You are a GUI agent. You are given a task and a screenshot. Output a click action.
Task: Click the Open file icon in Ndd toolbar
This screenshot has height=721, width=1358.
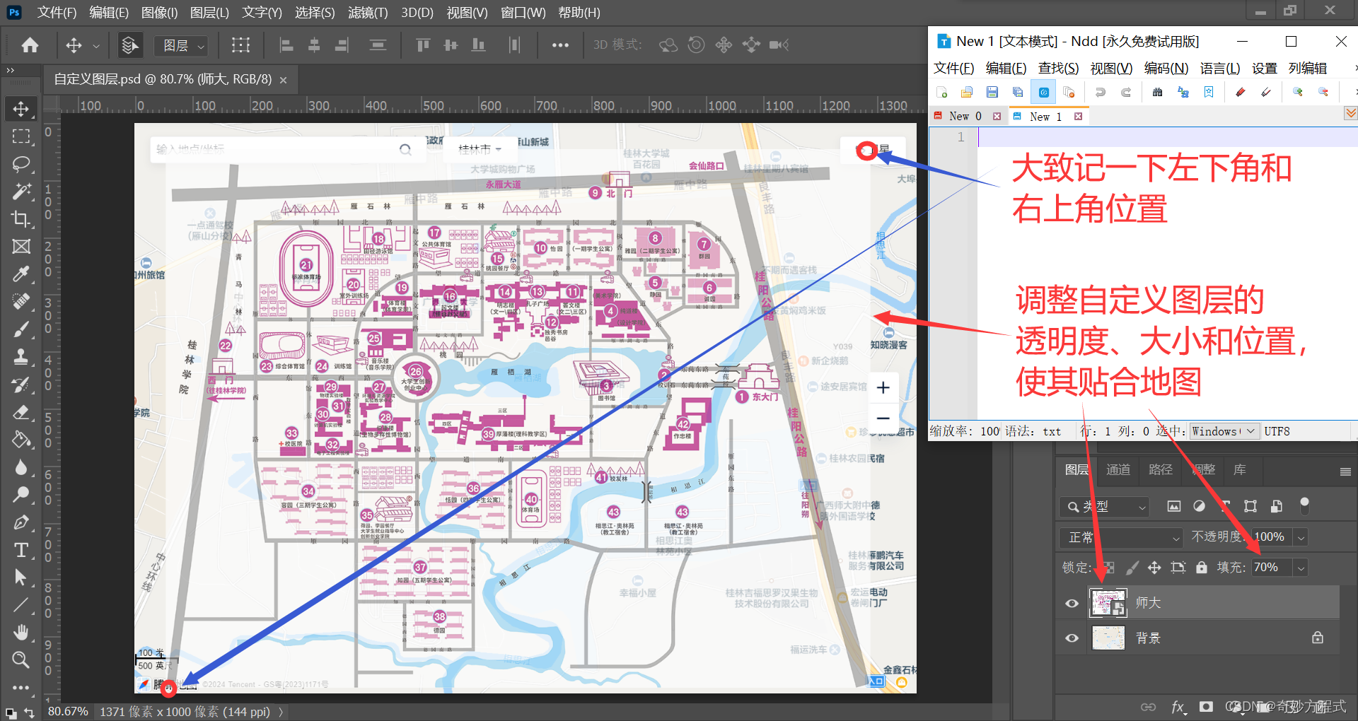click(967, 92)
